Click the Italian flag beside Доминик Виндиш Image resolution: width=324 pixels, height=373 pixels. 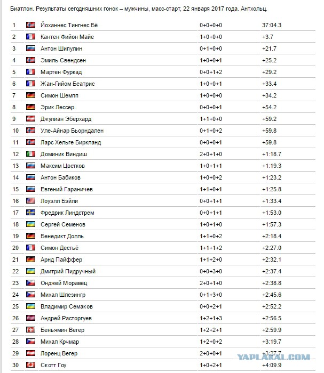[x=30, y=154]
